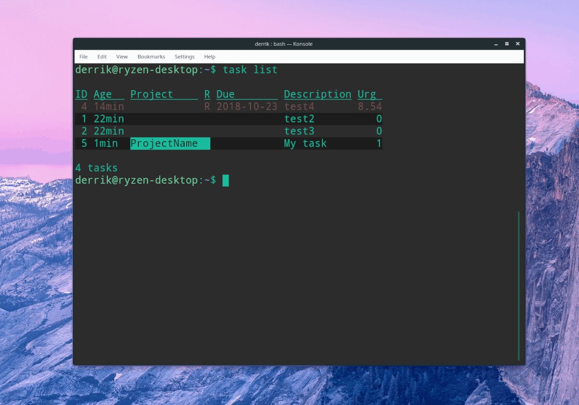Image resolution: width=579 pixels, height=405 pixels.
Task: Click the '4 tasks' summary line
Action: [96, 168]
